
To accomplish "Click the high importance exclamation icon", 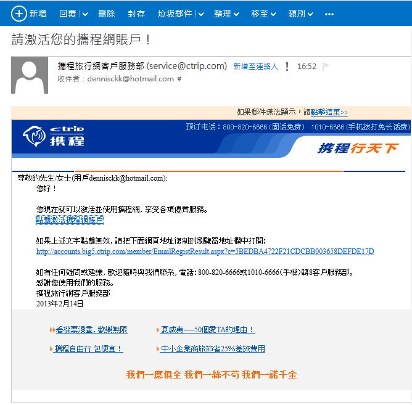I will pyautogui.click(x=287, y=67).
